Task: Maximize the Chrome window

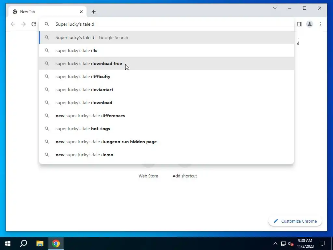Action: click(x=304, y=8)
